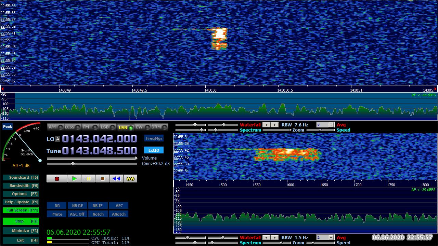Screen dimensions: 438x246
Task: Open Help / Update [F1] menu
Action: tap(21, 202)
